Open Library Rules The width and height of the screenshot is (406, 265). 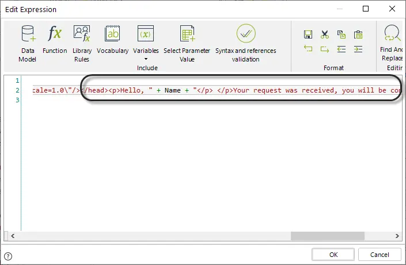tap(82, 43)
